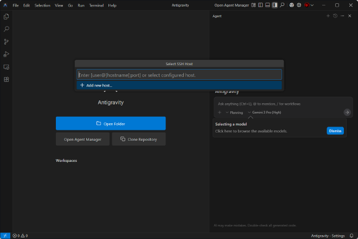The width and height of the screenshot is (358, 239).
Task: Open the Gemini 3 Pro (High) model dropdown
Action: [x=264, y=112]
